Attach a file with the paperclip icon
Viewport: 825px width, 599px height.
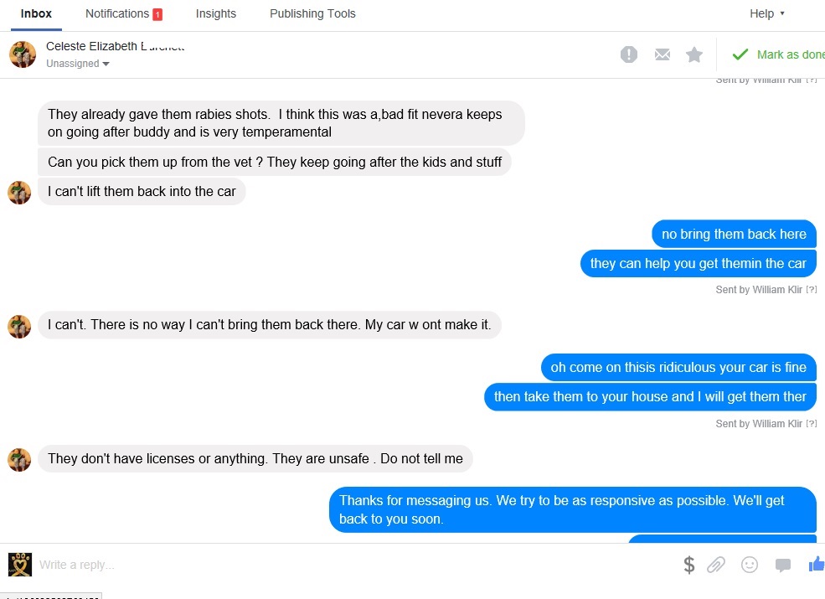pyautogui.click(x=715, y=565)
